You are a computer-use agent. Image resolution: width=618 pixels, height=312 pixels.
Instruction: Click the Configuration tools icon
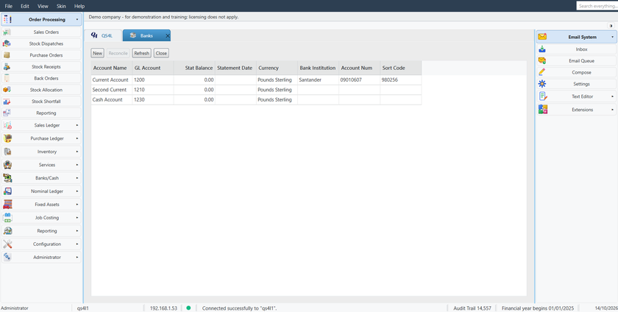[x=7, y=244]
